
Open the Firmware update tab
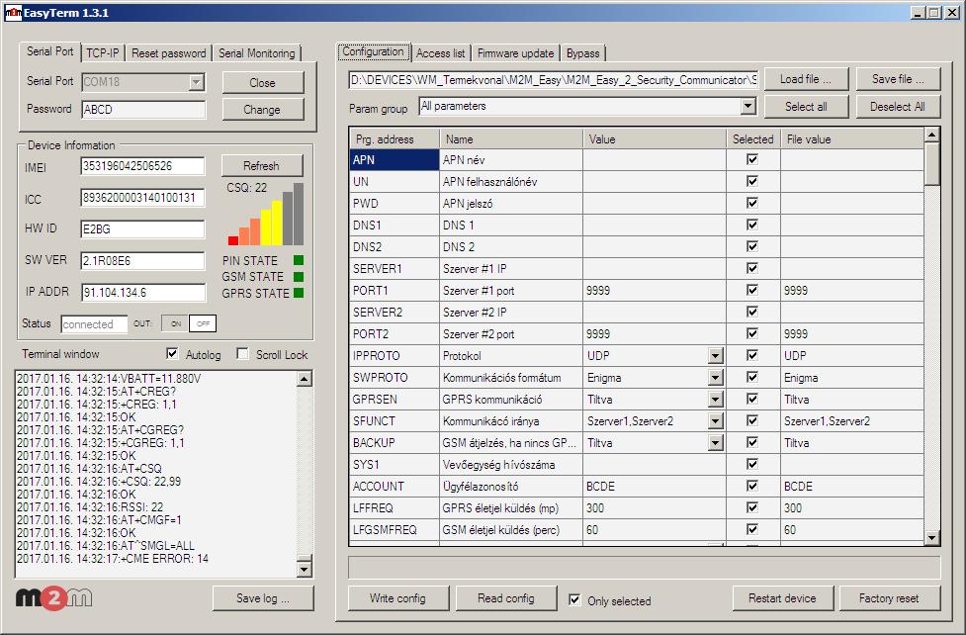[516, 53]
